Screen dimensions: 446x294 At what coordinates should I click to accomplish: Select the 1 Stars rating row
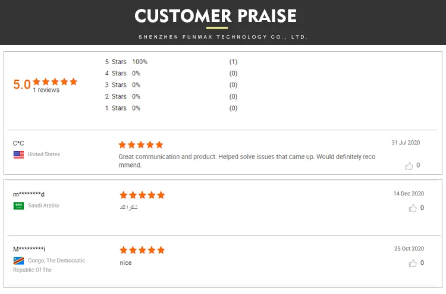(171, 108)
